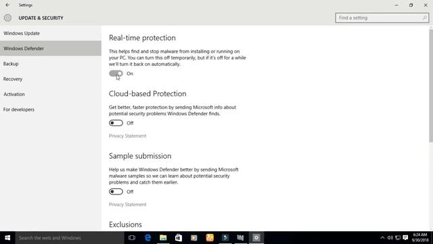
Task: Turn on Sample submission switch
Action: click(x=116, y=192)
